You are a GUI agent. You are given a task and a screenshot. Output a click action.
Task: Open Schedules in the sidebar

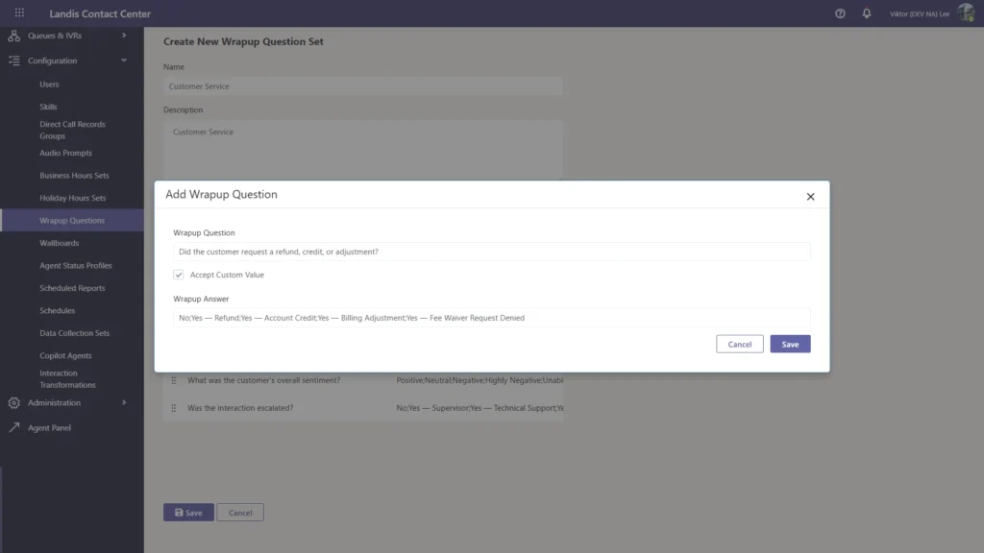tap(57, 311)
